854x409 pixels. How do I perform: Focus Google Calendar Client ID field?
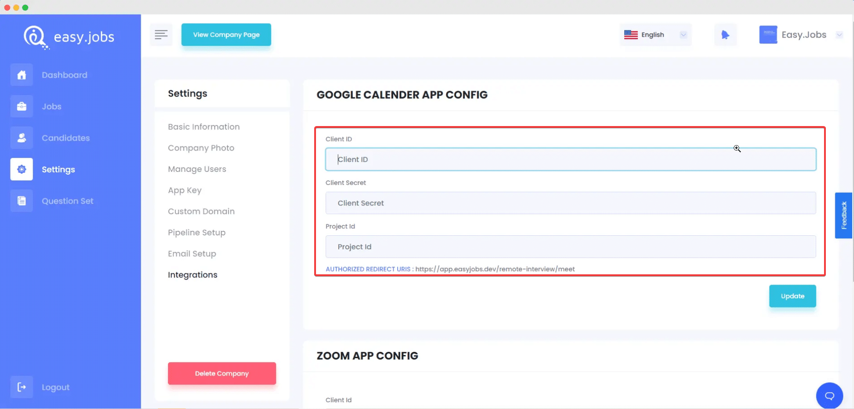point(571,159)
